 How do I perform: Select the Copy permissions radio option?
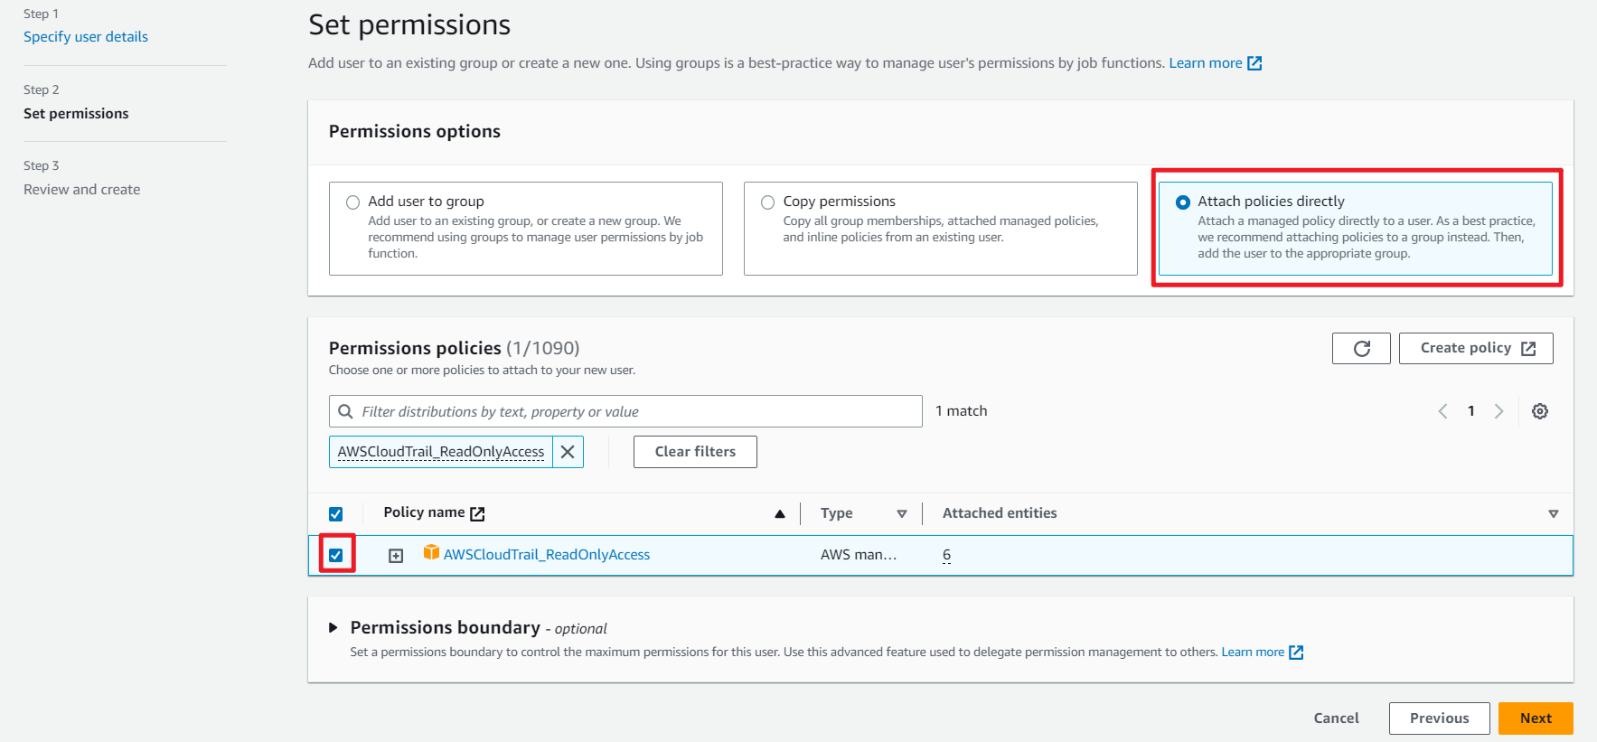click(768, 202)
